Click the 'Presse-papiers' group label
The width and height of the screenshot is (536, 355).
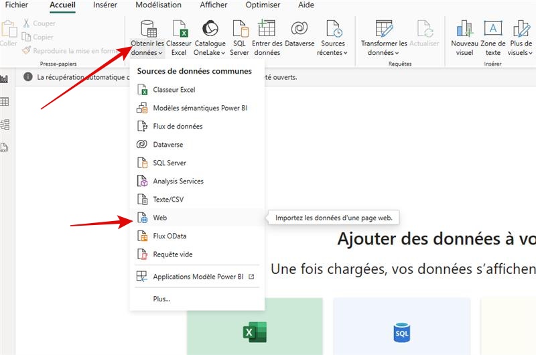[x=58, y=64]
